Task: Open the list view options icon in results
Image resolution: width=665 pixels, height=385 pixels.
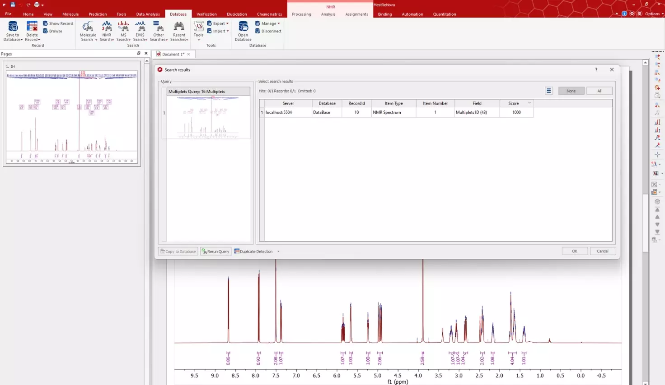Action: click(x=549, y=91)
